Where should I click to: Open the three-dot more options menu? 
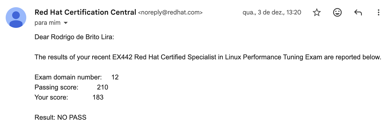click(378, 13)
